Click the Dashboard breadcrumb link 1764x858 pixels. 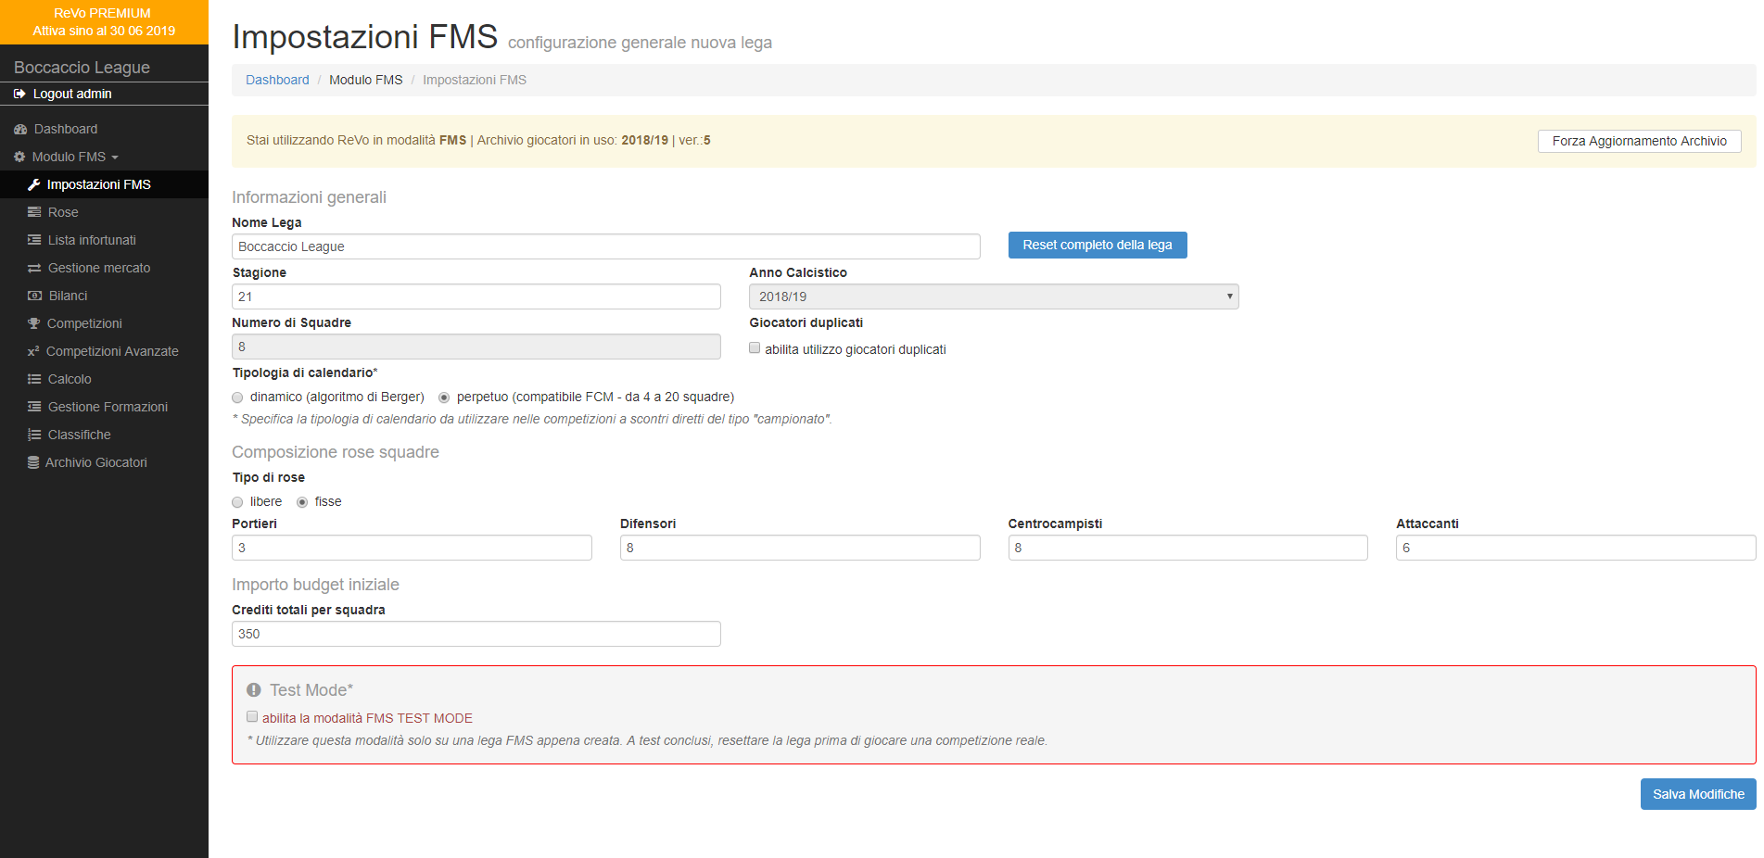coord(277,80)
